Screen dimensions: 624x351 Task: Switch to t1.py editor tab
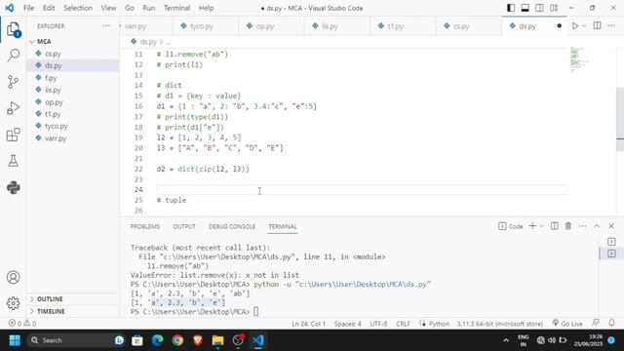(x=403, y=26)
